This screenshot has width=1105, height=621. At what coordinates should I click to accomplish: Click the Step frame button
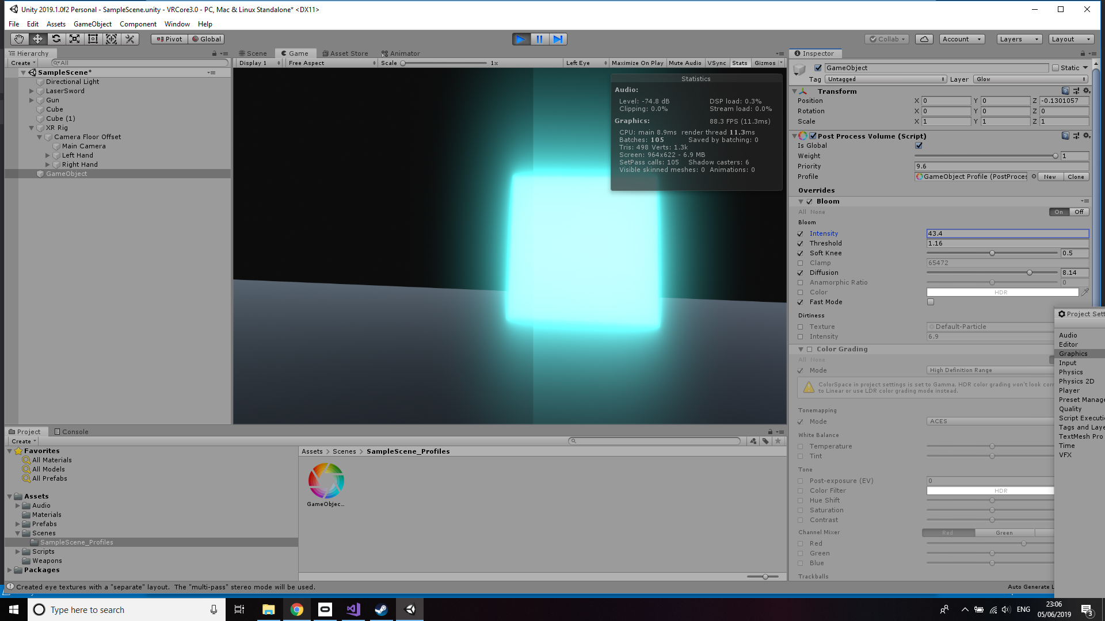coord(558,39)
